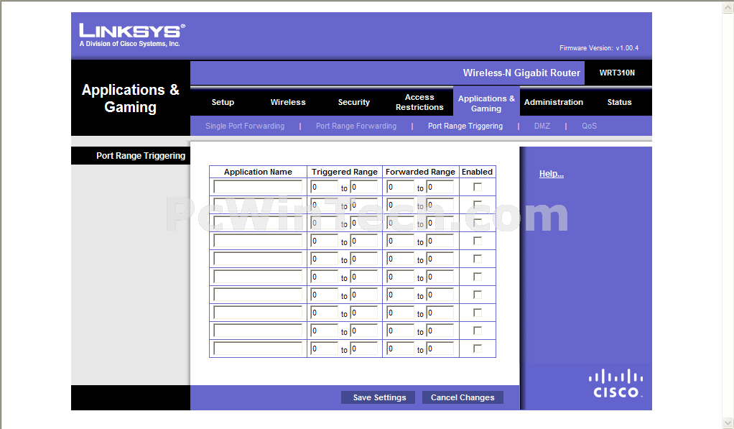Focus ninth row's Forwarded Range end field
Image resolution: width=734 pixels, height=429 pixels.
pos(440,331)
